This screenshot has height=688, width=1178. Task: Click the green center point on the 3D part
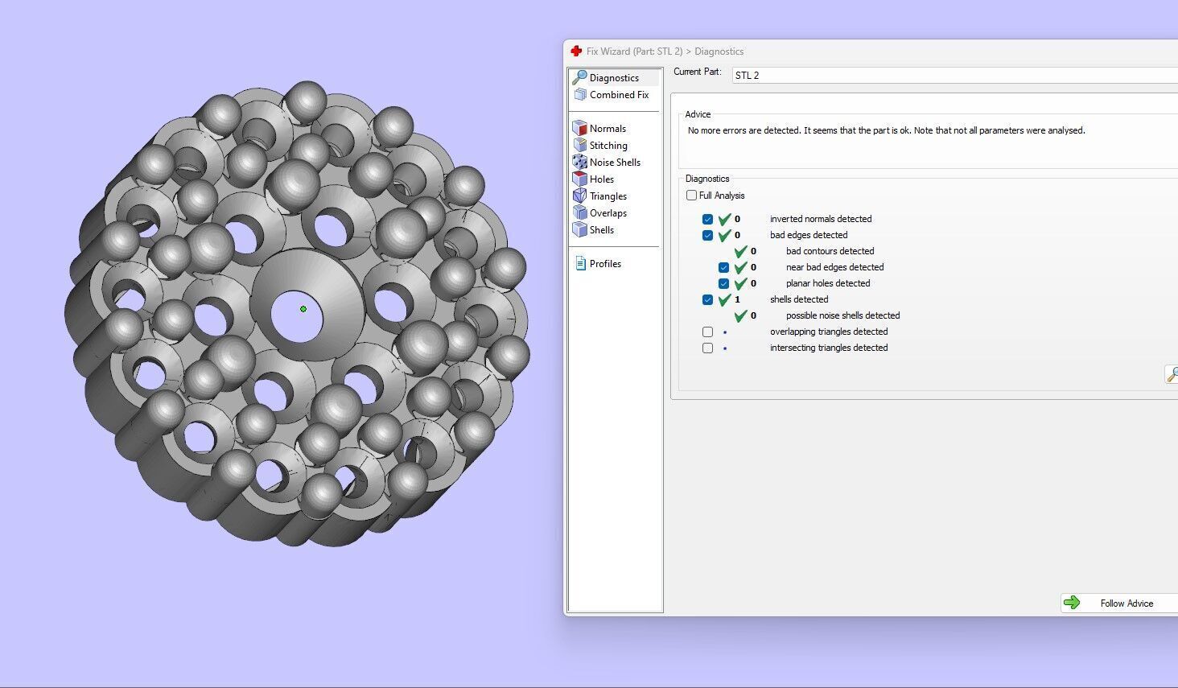pos(303,309)
